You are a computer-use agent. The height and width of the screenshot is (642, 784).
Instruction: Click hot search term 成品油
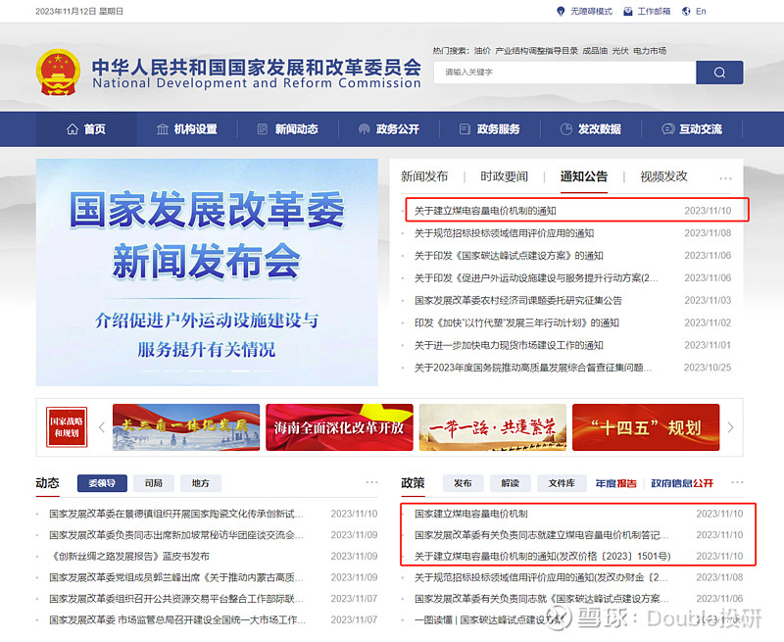pyautogui.click(x=595, y=51)
